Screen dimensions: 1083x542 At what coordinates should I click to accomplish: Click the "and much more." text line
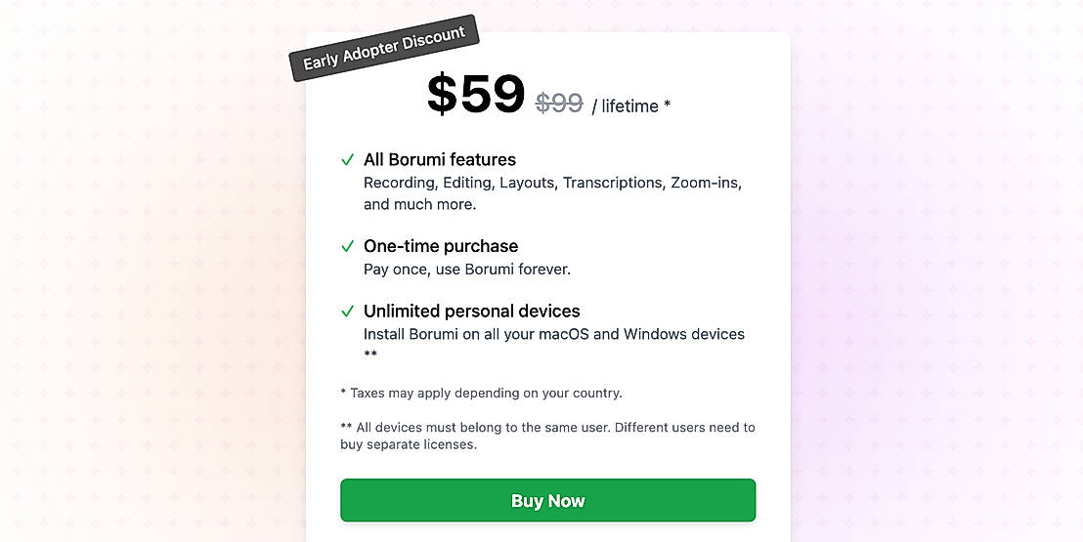tap(420, 204)
